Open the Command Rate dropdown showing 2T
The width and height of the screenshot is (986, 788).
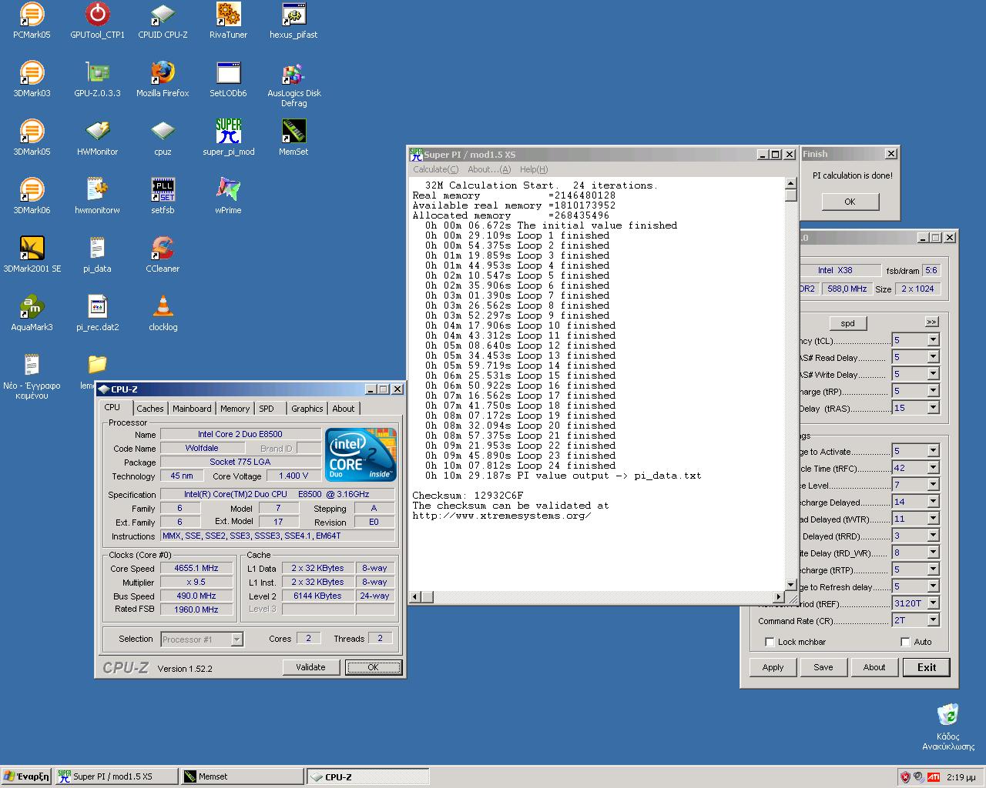pyautogui.click(x=933, y=620)
